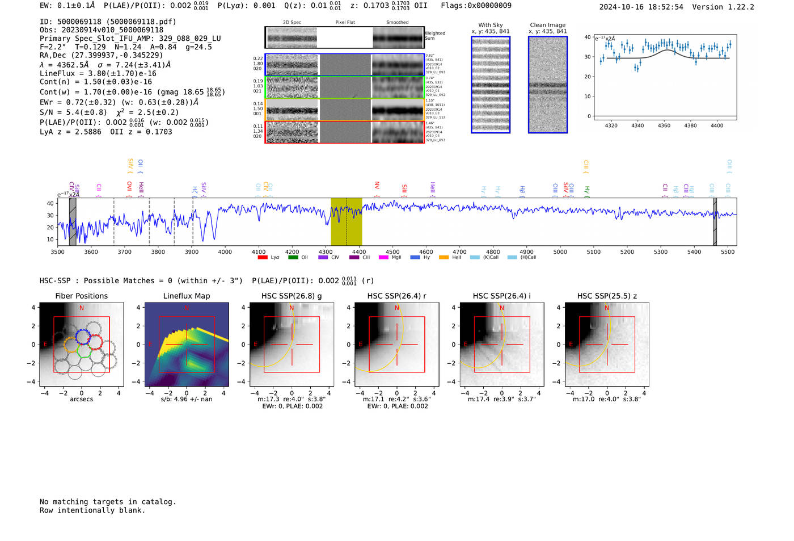794x541 pixels.
Task: Click the yellow highlighted region in spectrum
Action: click(x=347, y=221)
